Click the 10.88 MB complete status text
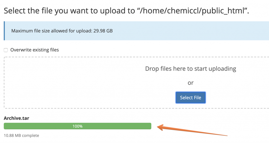 click(x=21, y=136)
